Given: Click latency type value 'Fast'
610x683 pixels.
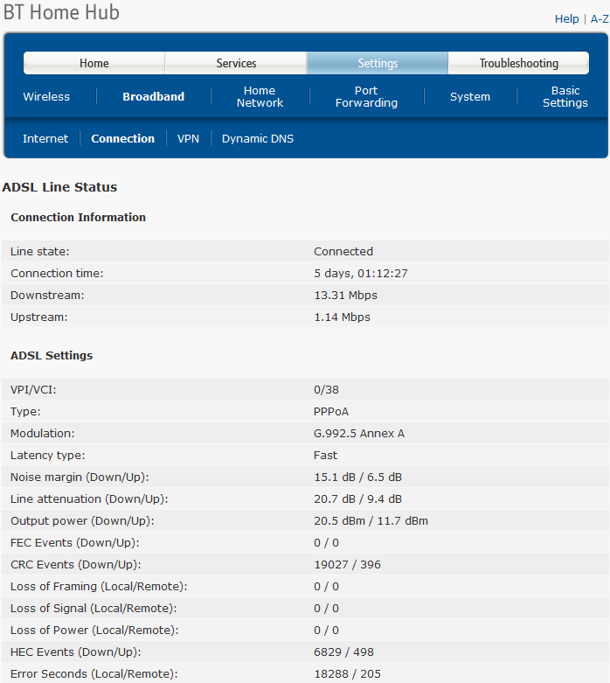Looking at the screenshot, I should 325,455.
